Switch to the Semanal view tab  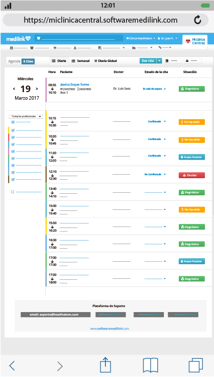click(x=80, y=61)
